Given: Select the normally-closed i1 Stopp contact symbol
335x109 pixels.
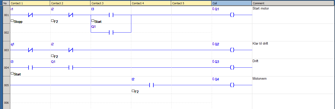Looking at the screenshot, I should pyautogui.click(x=31, y=15).
